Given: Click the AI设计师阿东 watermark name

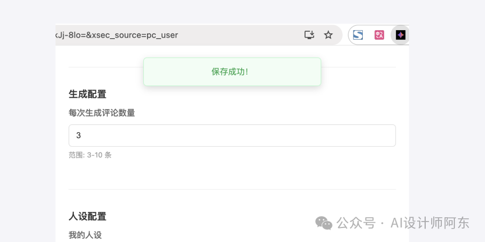Looking at the screenshot, I should 430,223.
